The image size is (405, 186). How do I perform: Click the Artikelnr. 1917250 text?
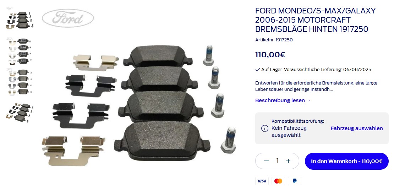pyautogui.click(x=274, y=40)
